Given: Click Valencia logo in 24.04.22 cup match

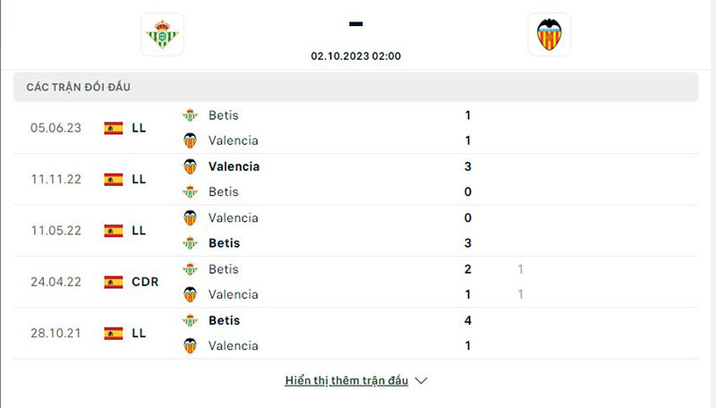Looking at the screenshot, I should pos(190,294).
